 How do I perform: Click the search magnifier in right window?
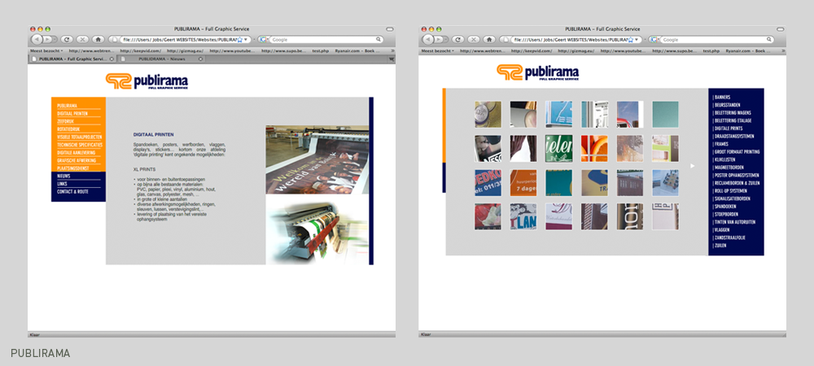pyautogui.click(x=769, y=39)
